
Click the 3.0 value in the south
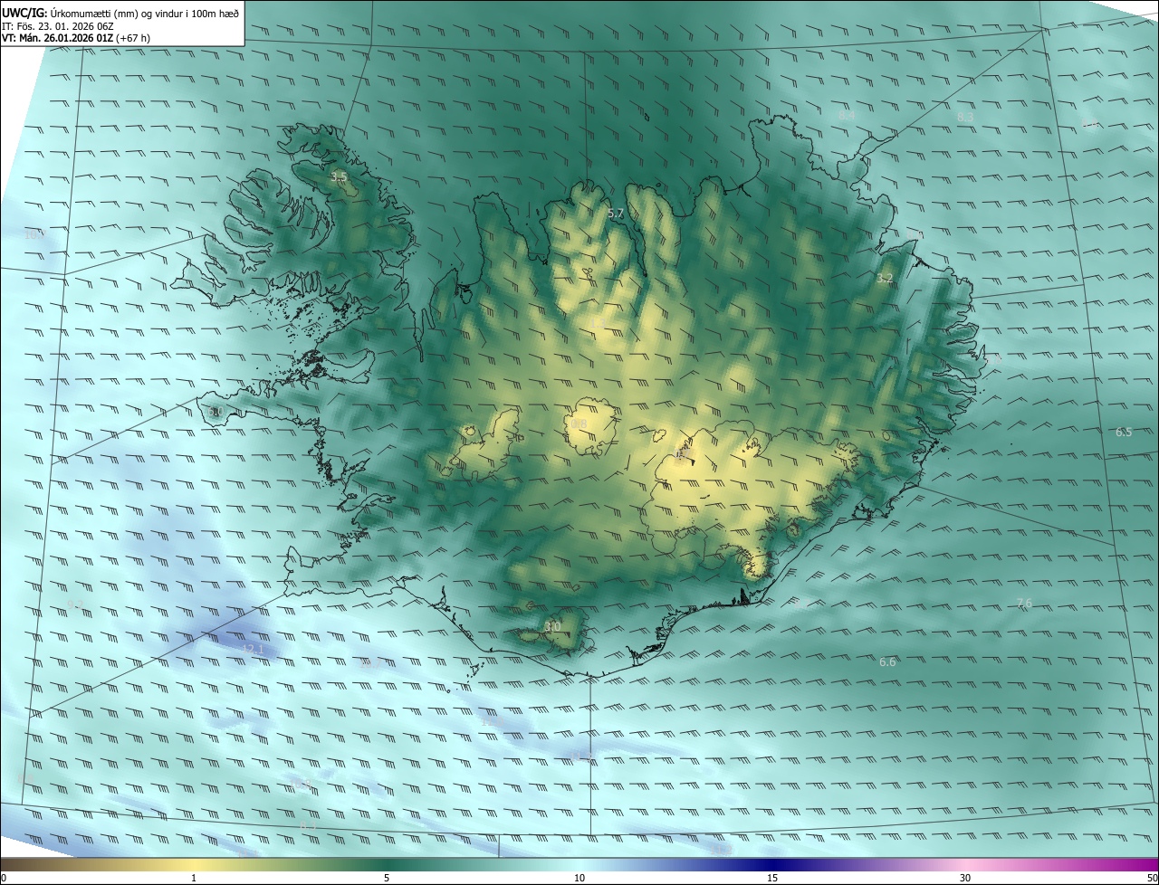[x=552, y=626]
